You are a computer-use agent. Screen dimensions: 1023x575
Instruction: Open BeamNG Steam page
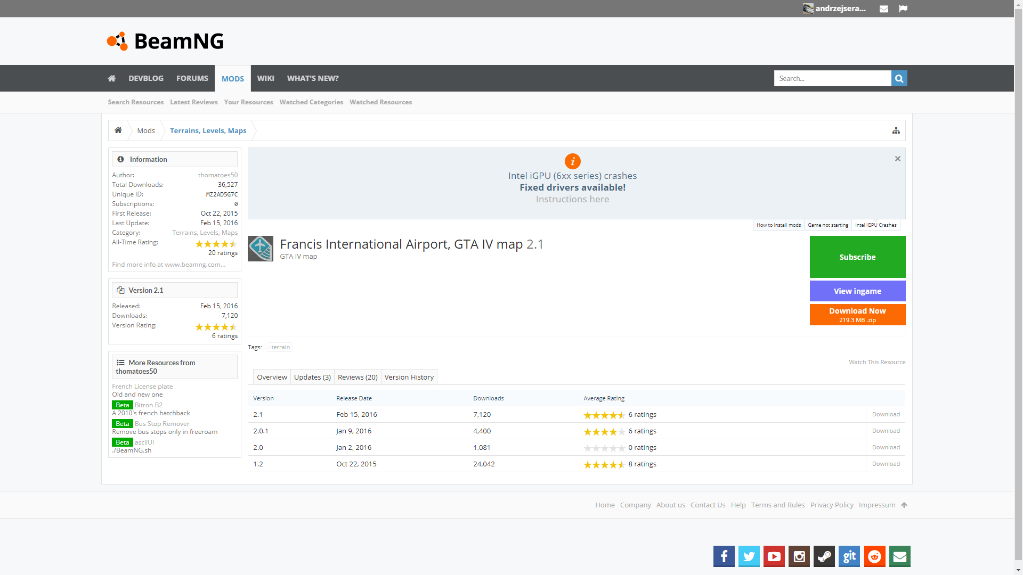tap(824, 556)
